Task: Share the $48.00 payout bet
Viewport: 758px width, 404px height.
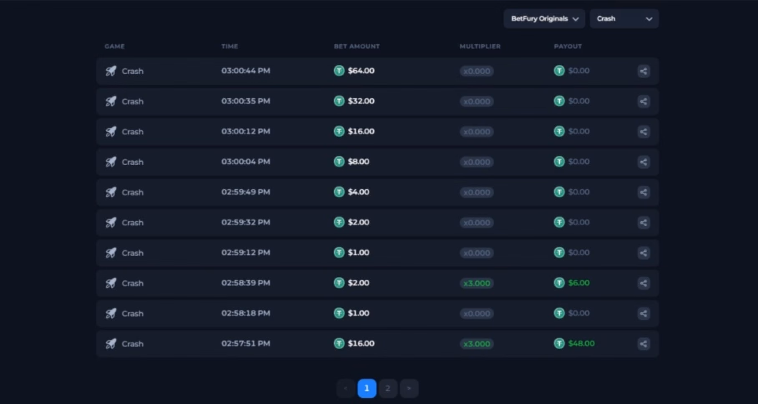Action: point(643,344)
